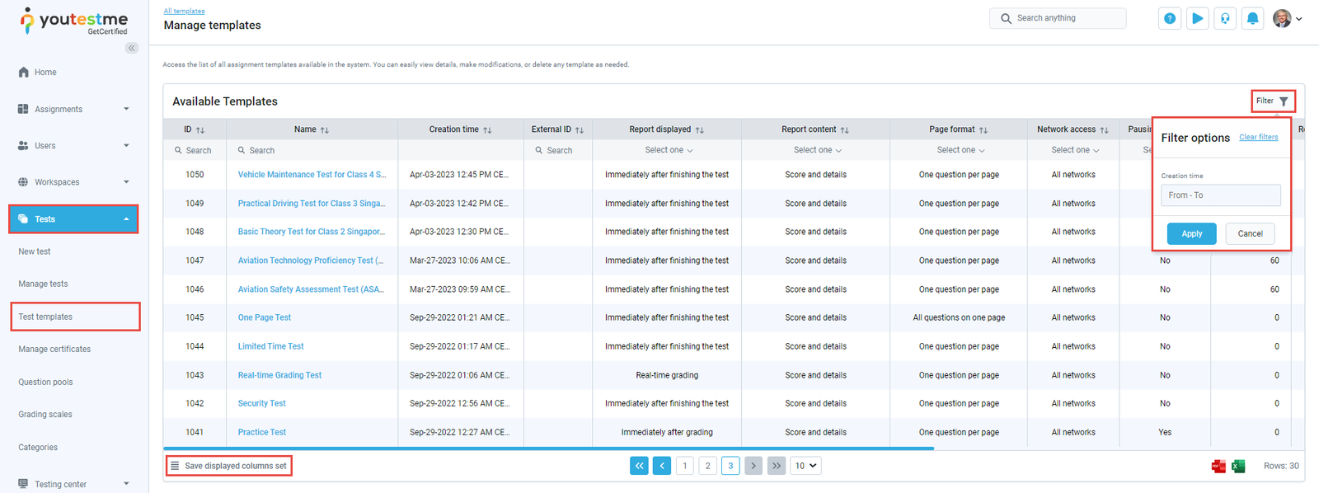Collapse the sidebar with double-chevron icon
This screenshot has width=1319, height=493.
(x=132, y=48)
